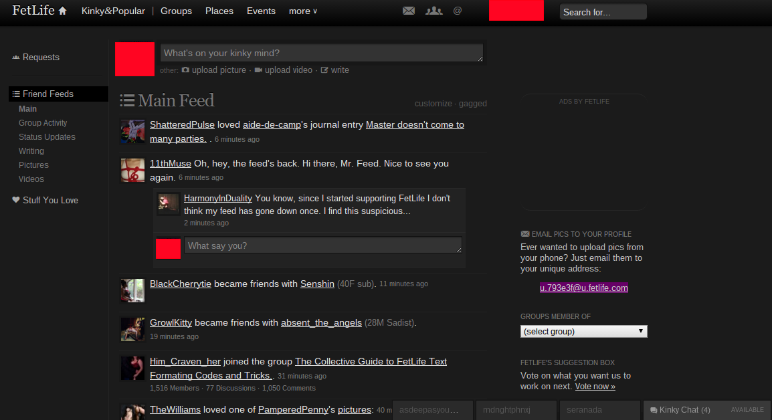Open 11thMuse's profile link

click(171, 163)
